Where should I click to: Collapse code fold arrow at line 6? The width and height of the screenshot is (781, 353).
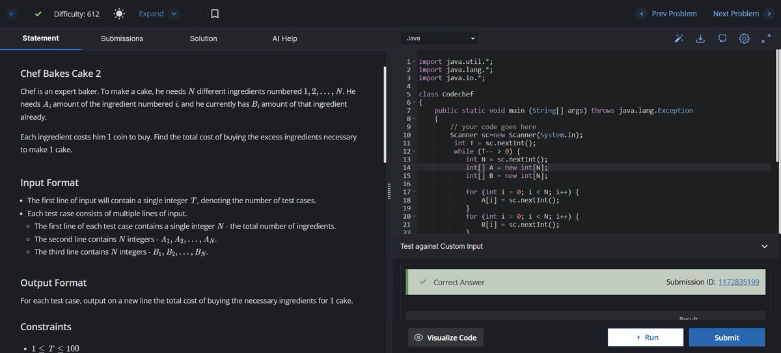(415, 103)
